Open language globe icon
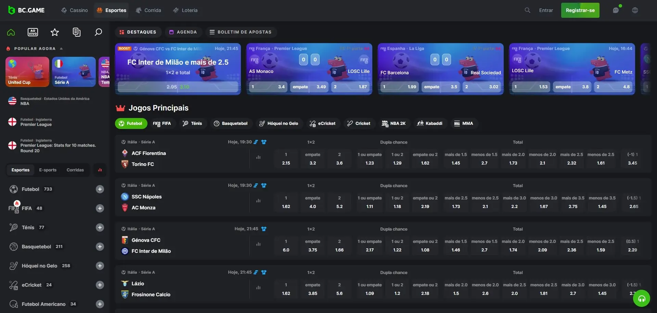The height and width of the screenshot is (313, 657). point(635,10)
